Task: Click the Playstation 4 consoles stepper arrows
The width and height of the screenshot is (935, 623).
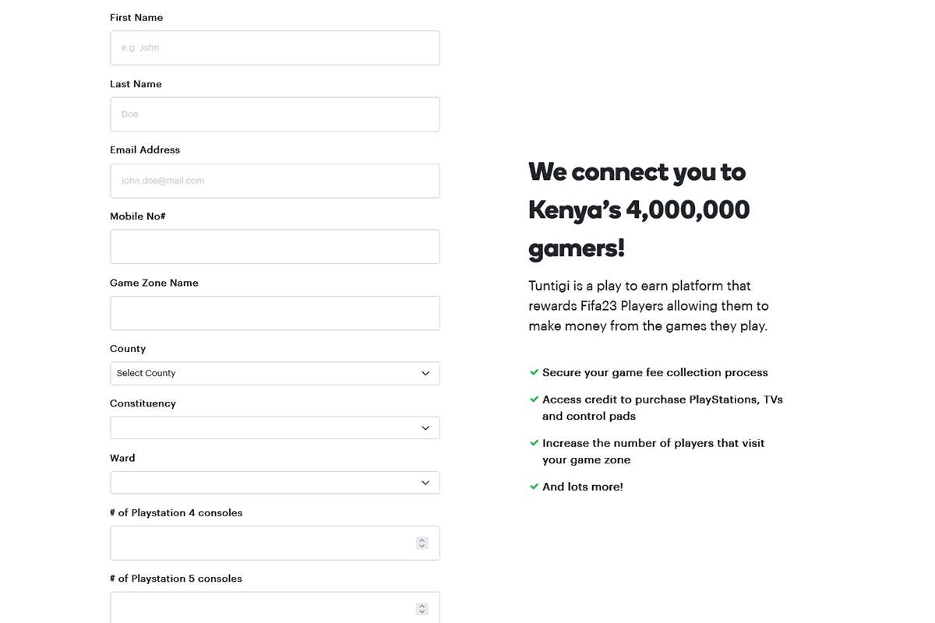Action: (x=422, y=544)
